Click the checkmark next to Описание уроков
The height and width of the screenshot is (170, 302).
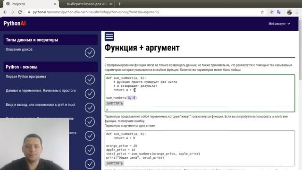(90, 52)
